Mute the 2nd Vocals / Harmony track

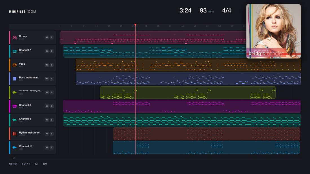coord(47,92)
